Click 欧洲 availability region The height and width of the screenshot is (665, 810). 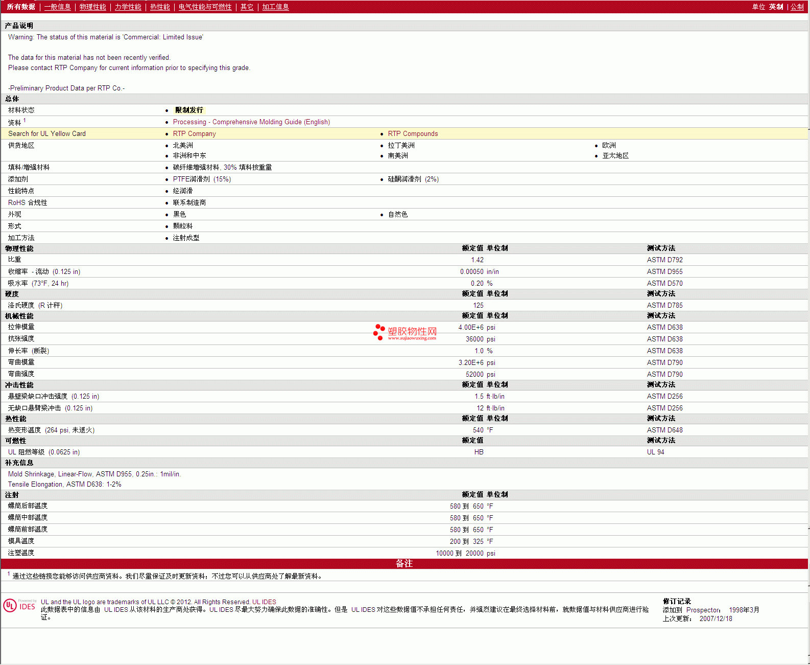coord(609,146)
